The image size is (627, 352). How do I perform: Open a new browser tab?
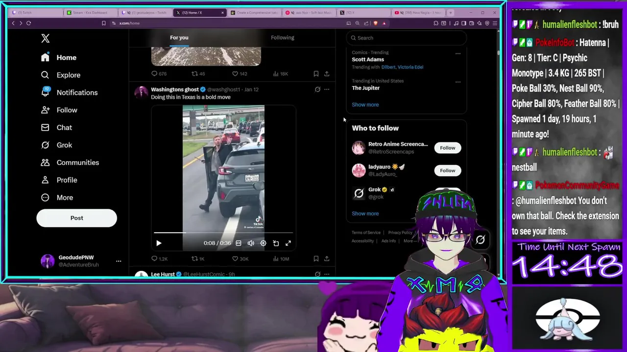click(x=451, y=12)
